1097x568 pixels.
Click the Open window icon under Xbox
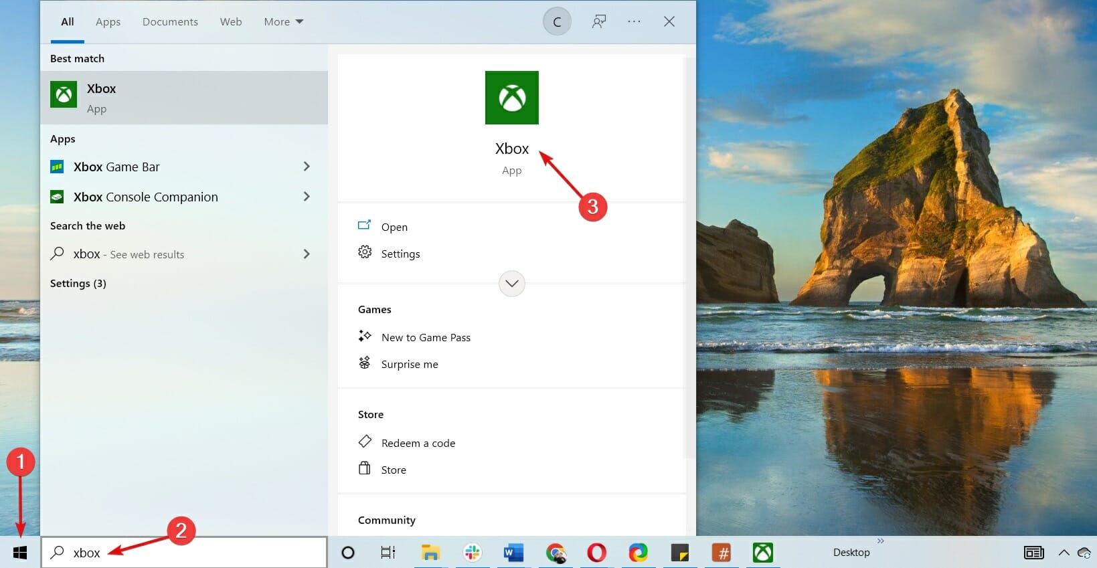tap(365, 225)
